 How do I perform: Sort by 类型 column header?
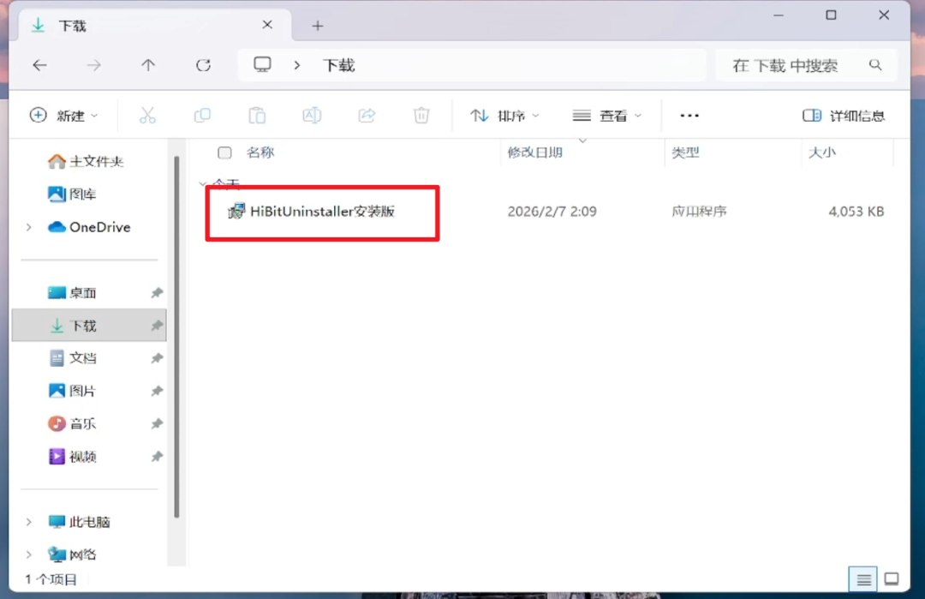[x=685, y=153]
